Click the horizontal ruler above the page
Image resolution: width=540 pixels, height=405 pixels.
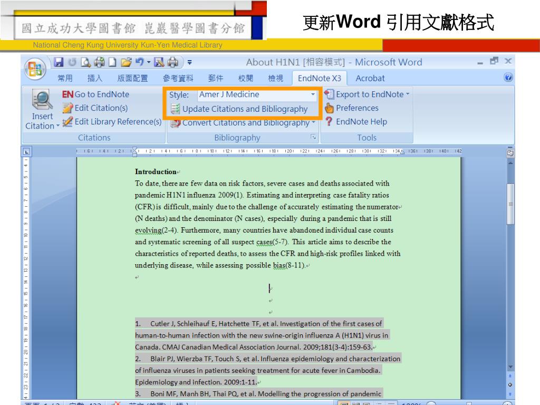click(x=268, y=151)
